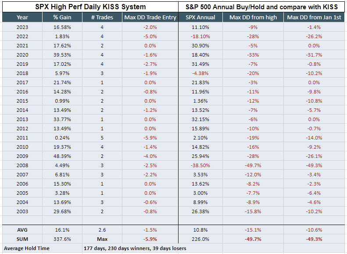Select the Max DD from high '-12.0%'

(253, 175)
